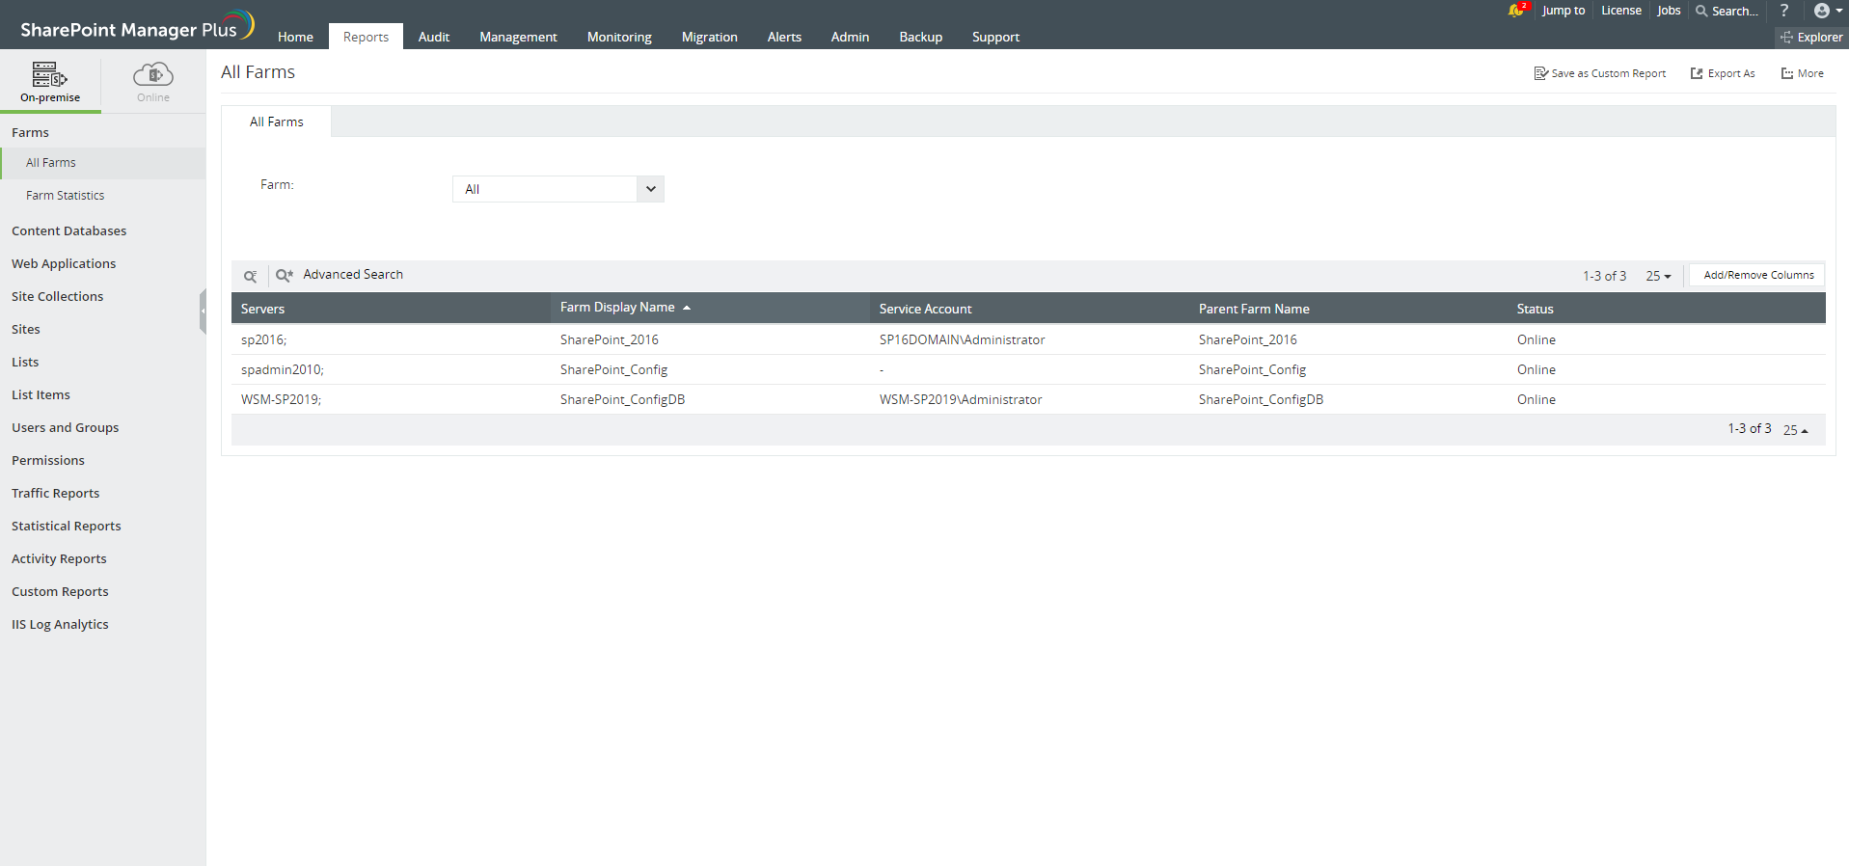The image size is (1849, 866).
Task: Open the Farm selection dropdown
Action: tap(557, 189)
